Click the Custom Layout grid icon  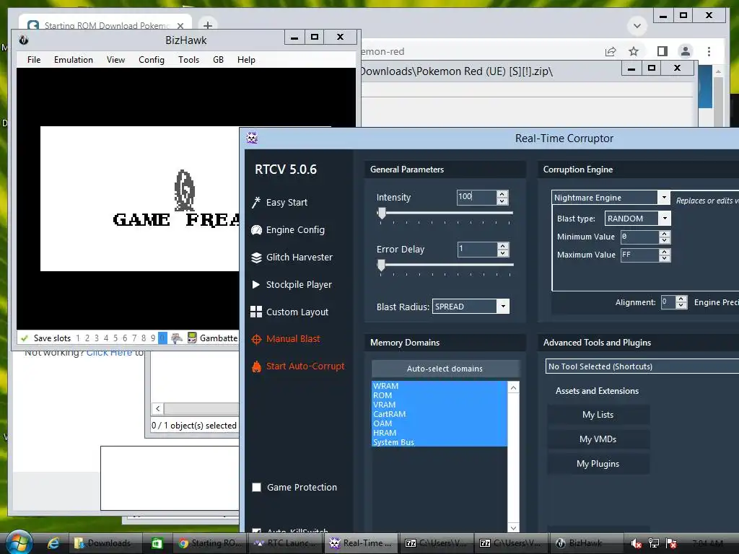coord(256,312)
